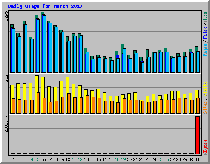Click day 31 on the x-axis
This screenshot has width=210, height=164.
pyautogui.click(x=197, y=159)
